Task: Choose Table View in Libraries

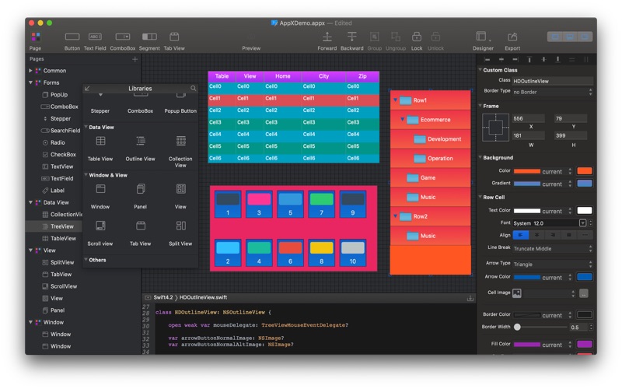Action: click(100, 149)
